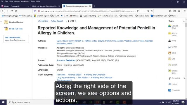Open the Tools menu in menu bar

[33, 1]
